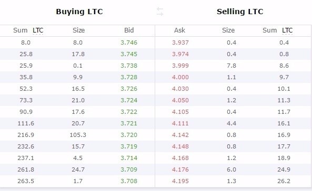Click the ask price 4.176
Screen dimensions: 312x191
180,169
